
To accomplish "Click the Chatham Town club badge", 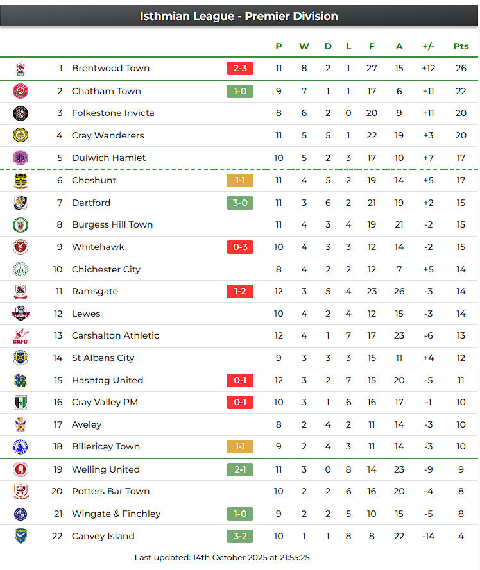I will [21, 91].
